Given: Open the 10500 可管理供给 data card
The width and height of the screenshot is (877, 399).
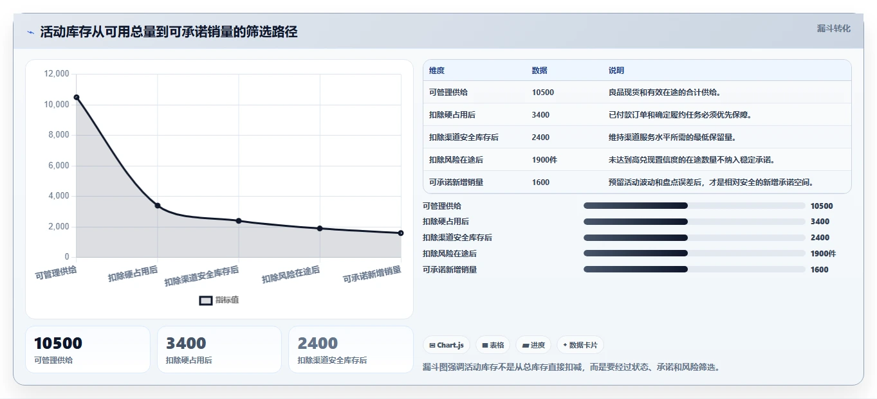Looking at the screenshot, I should tap(88, 350).
